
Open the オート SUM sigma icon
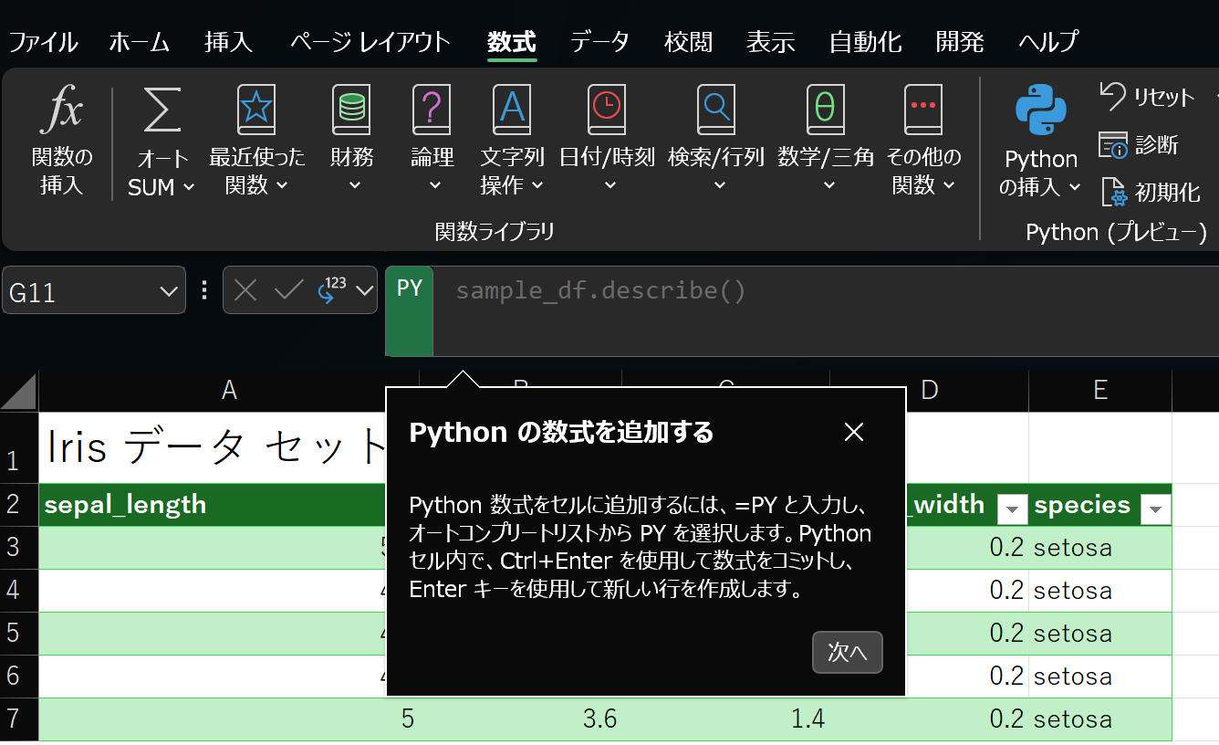[x=161, y=110]
